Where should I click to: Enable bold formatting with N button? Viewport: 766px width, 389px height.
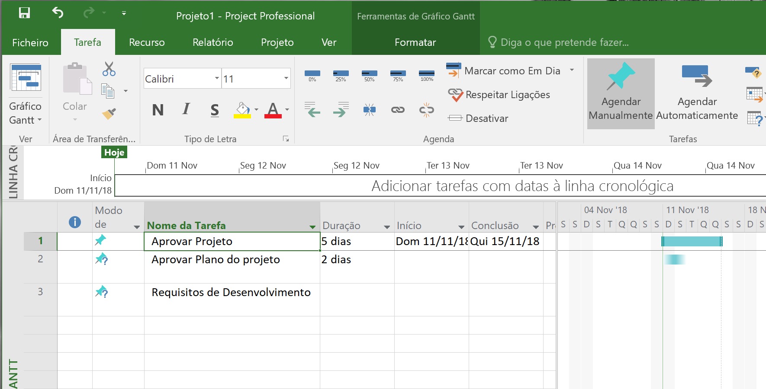click(x=158, y=110)
